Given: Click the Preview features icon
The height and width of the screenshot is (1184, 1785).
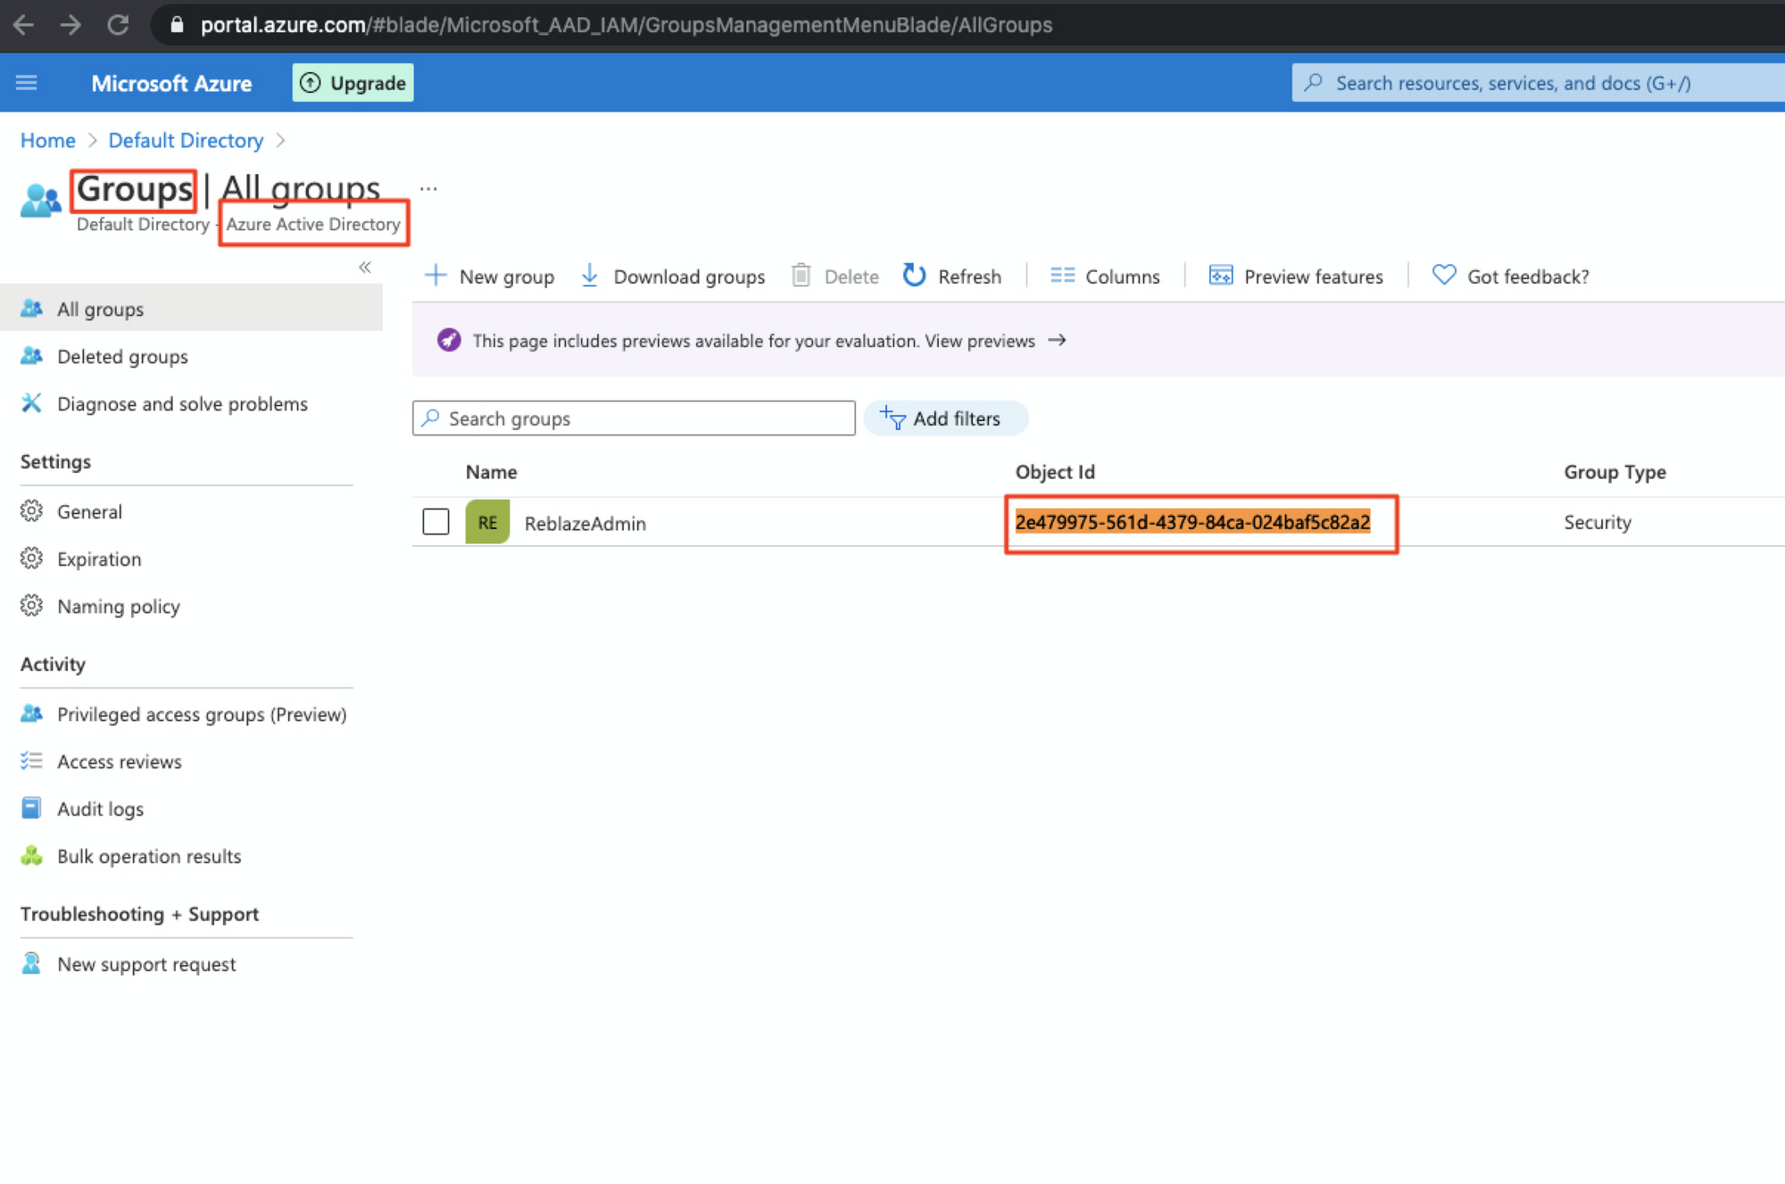Looking at the screenshot, I should [1220, 276].
